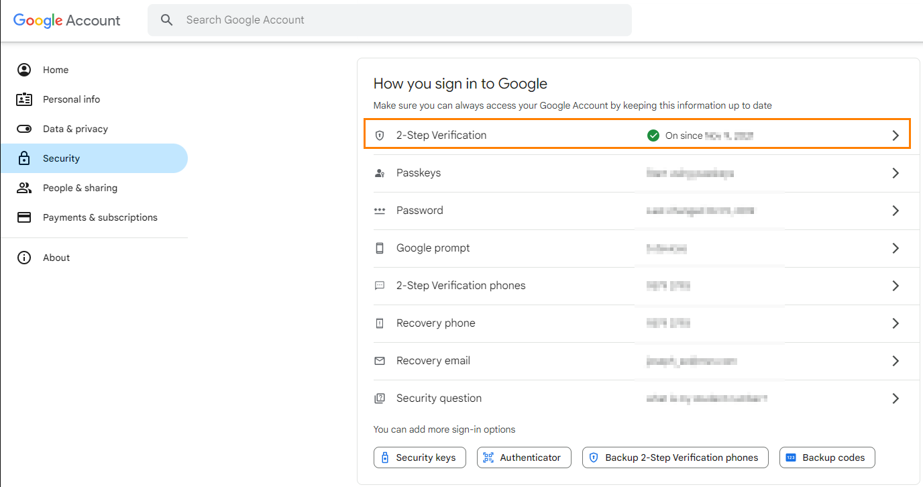The image size is (923, 487).
Task: Expand the Password row chevron
Action: (x=895, y=211)
